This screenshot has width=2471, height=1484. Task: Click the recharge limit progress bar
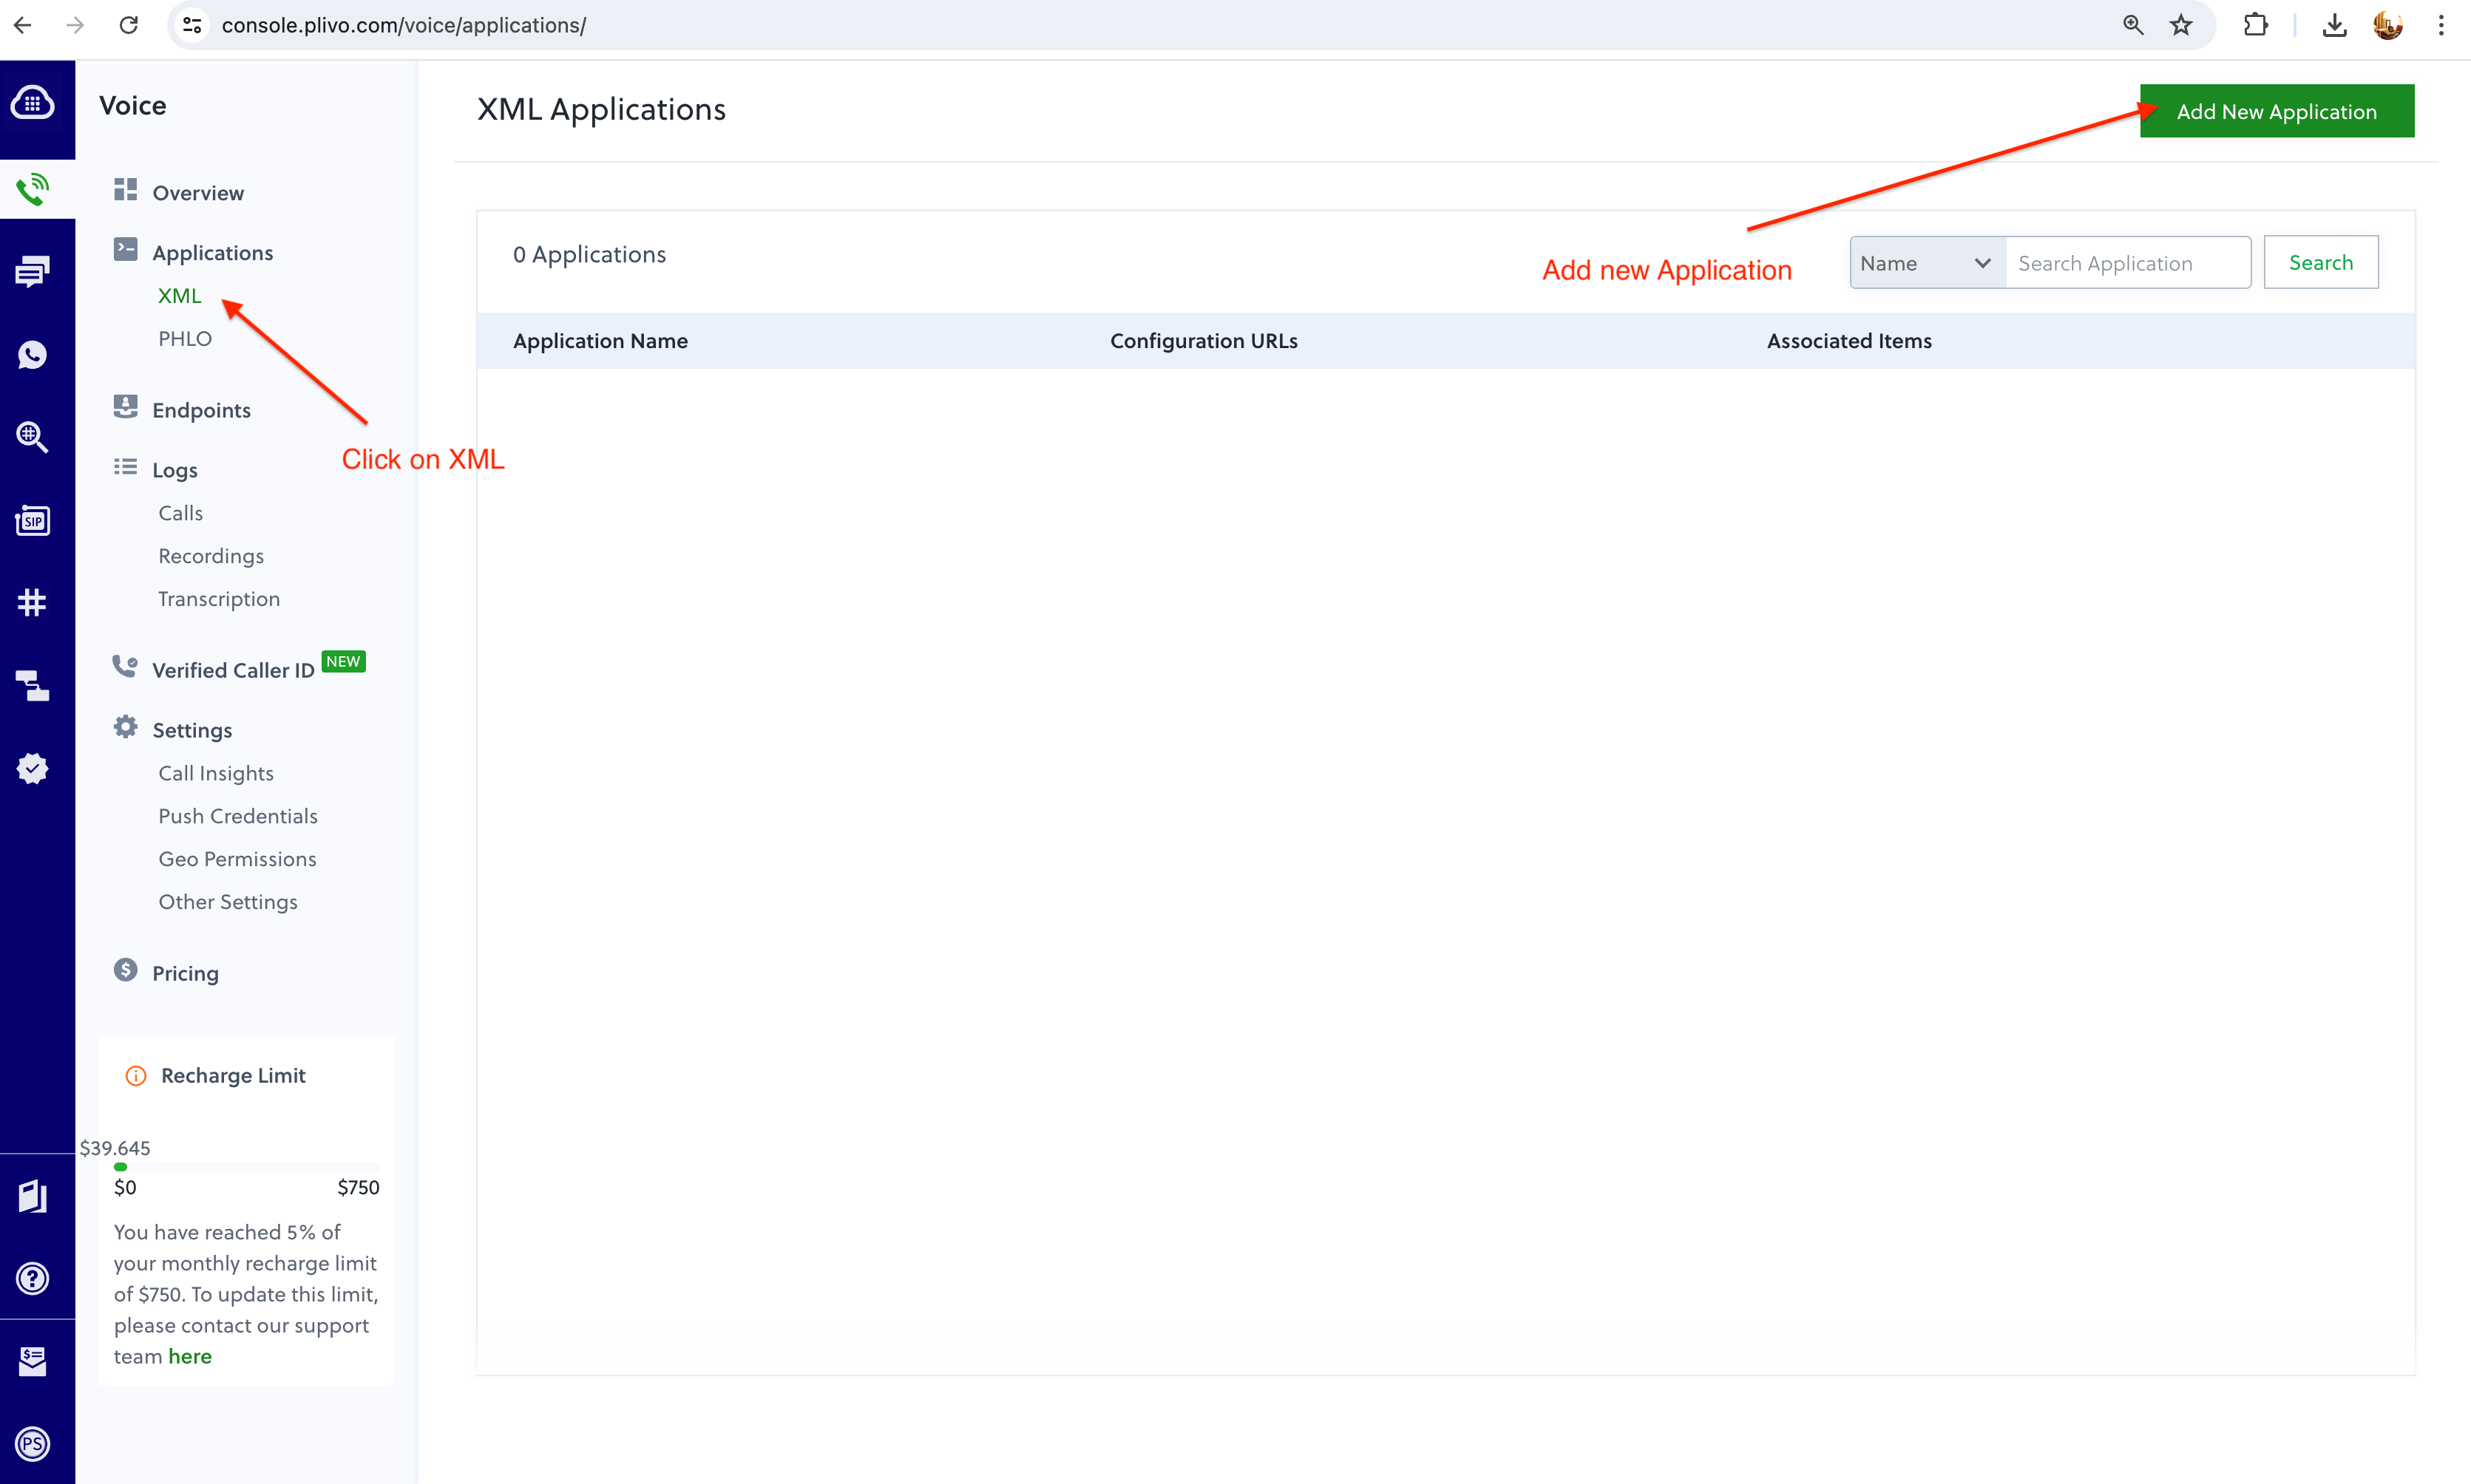click(x=246, y=1167)
